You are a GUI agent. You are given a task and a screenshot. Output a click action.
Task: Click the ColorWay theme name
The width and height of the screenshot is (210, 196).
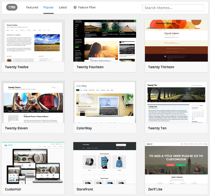tap(84, 128)
